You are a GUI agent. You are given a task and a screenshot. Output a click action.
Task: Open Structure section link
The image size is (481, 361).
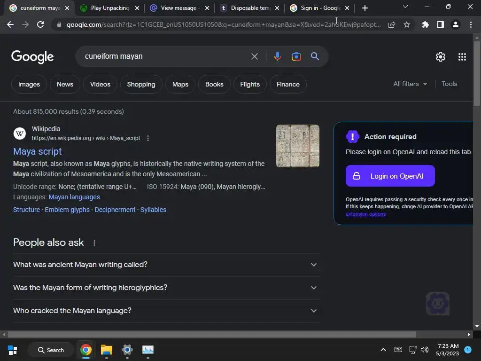tap(26, 210)
